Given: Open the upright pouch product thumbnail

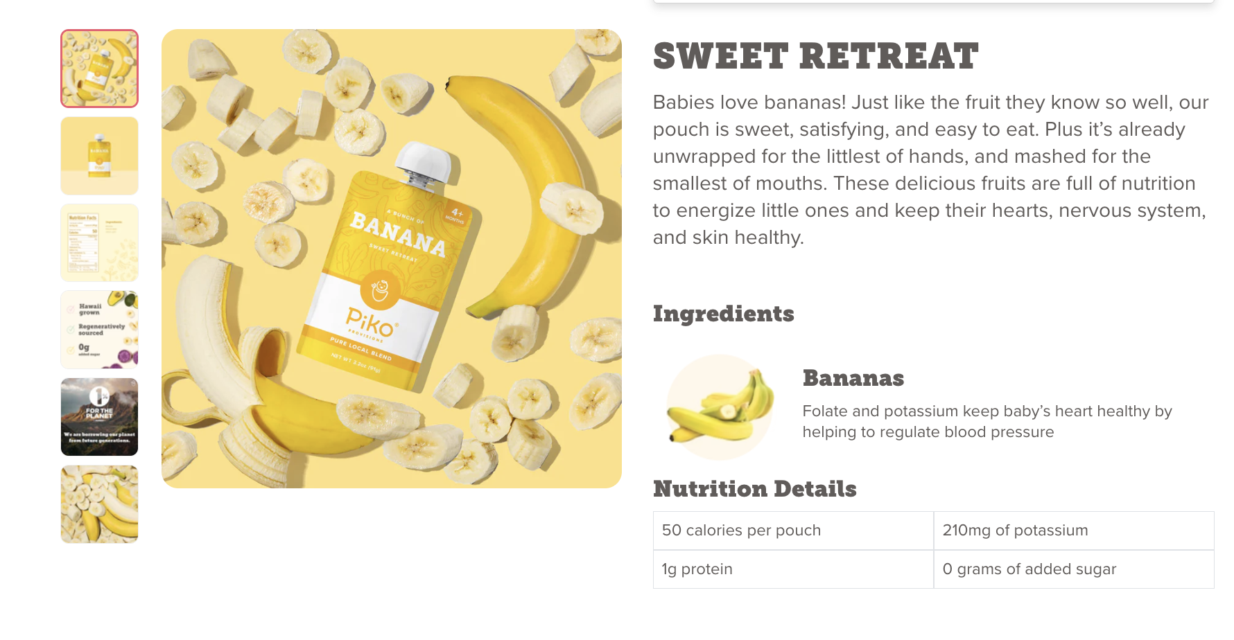Looking at the screenshot, I should 99,156.
